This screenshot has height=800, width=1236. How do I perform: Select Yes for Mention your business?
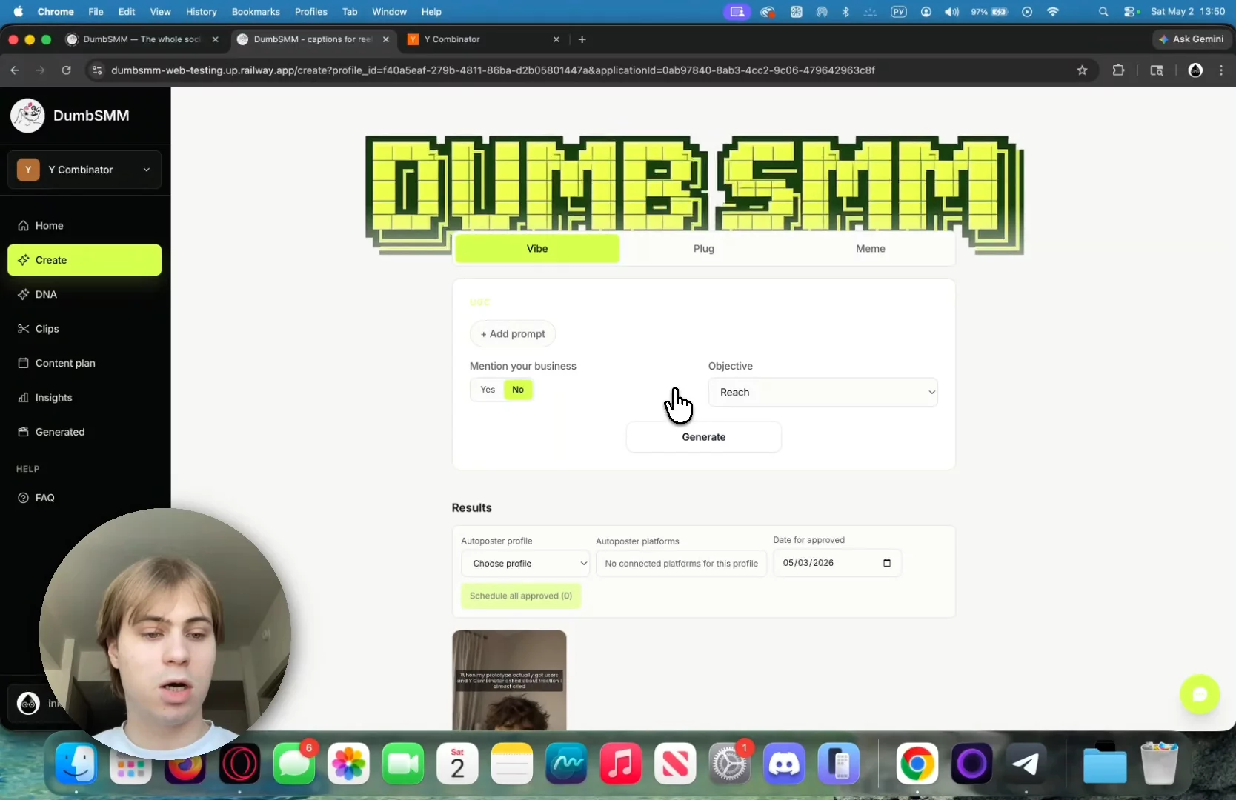[x=488, y=390]
